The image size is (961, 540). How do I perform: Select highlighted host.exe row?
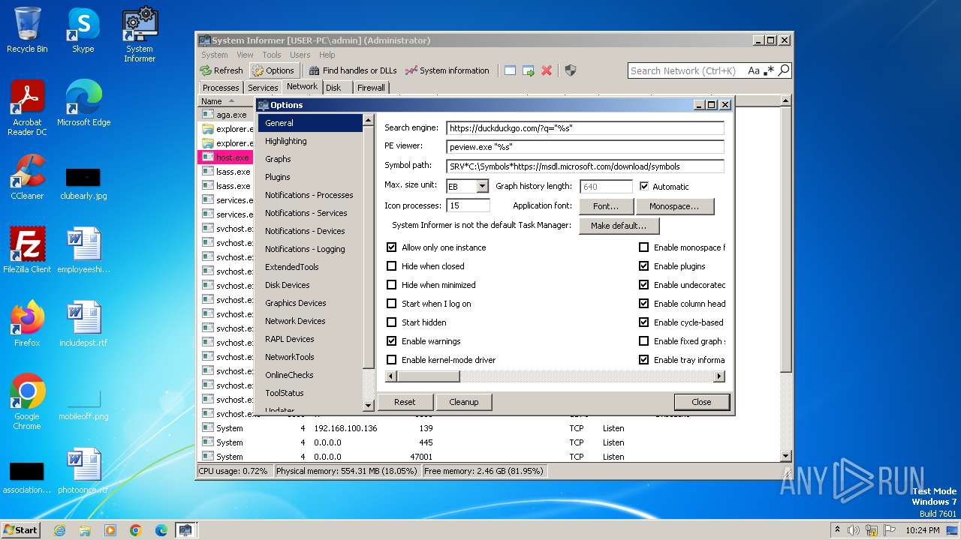pos(227,157)
